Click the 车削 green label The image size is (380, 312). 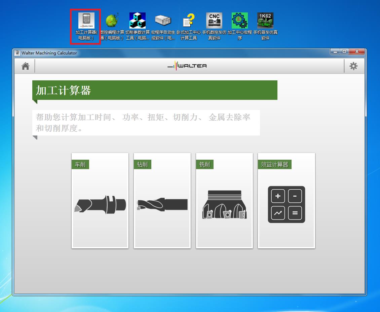[x=80, y=164]
